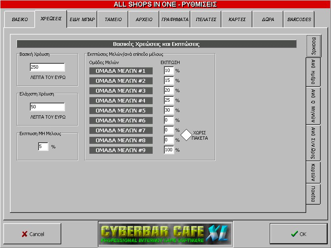
Task: Open the ΕΙΔΗ ΜΠΑΡ tab
Action: (x=82, y=19)
